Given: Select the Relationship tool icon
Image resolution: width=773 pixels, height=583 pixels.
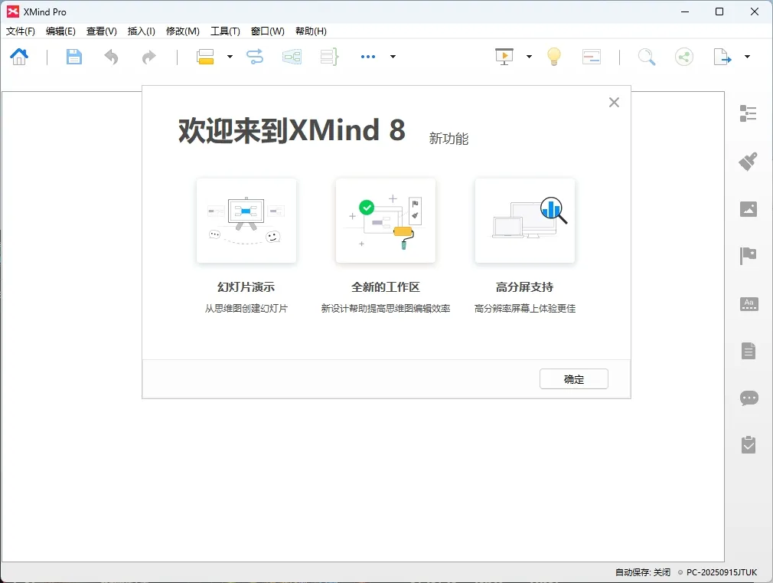Looking at the screenshot, I should 254,56.
